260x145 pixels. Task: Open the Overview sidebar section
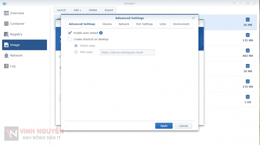[x=17, y=13]
